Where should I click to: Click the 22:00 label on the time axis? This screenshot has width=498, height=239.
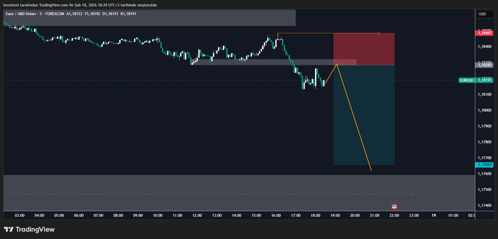[x=394, y=215]
